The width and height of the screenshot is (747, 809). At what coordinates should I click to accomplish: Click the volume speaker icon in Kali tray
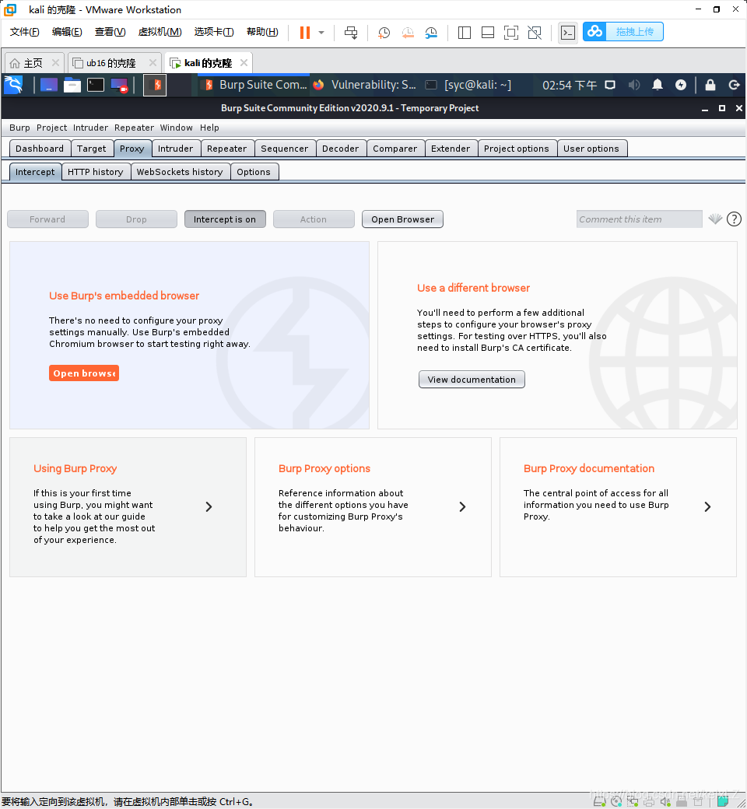[x=634, y=85]
